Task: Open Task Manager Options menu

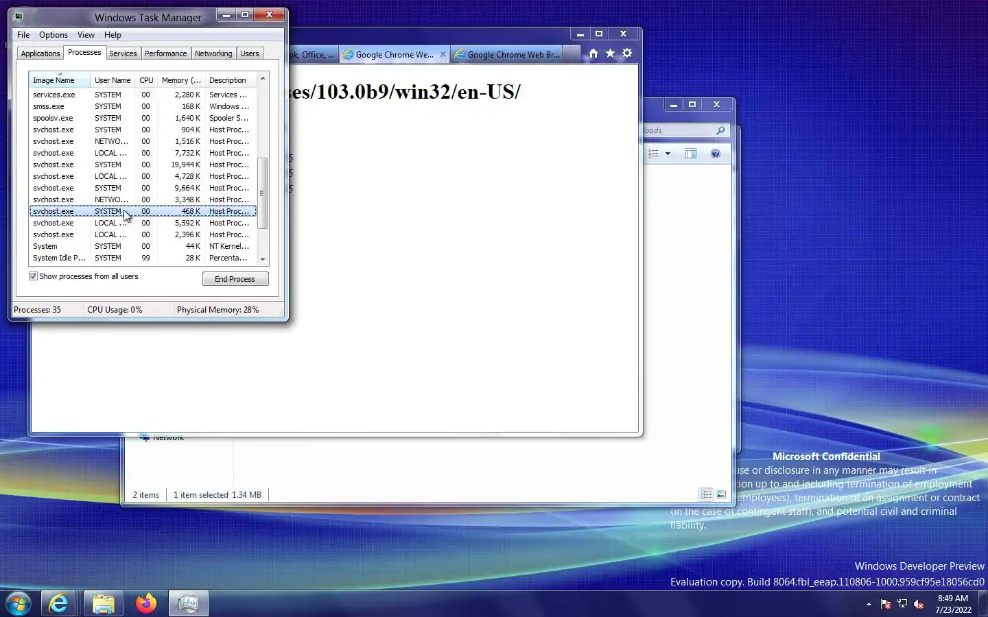Action: point(54,35)
